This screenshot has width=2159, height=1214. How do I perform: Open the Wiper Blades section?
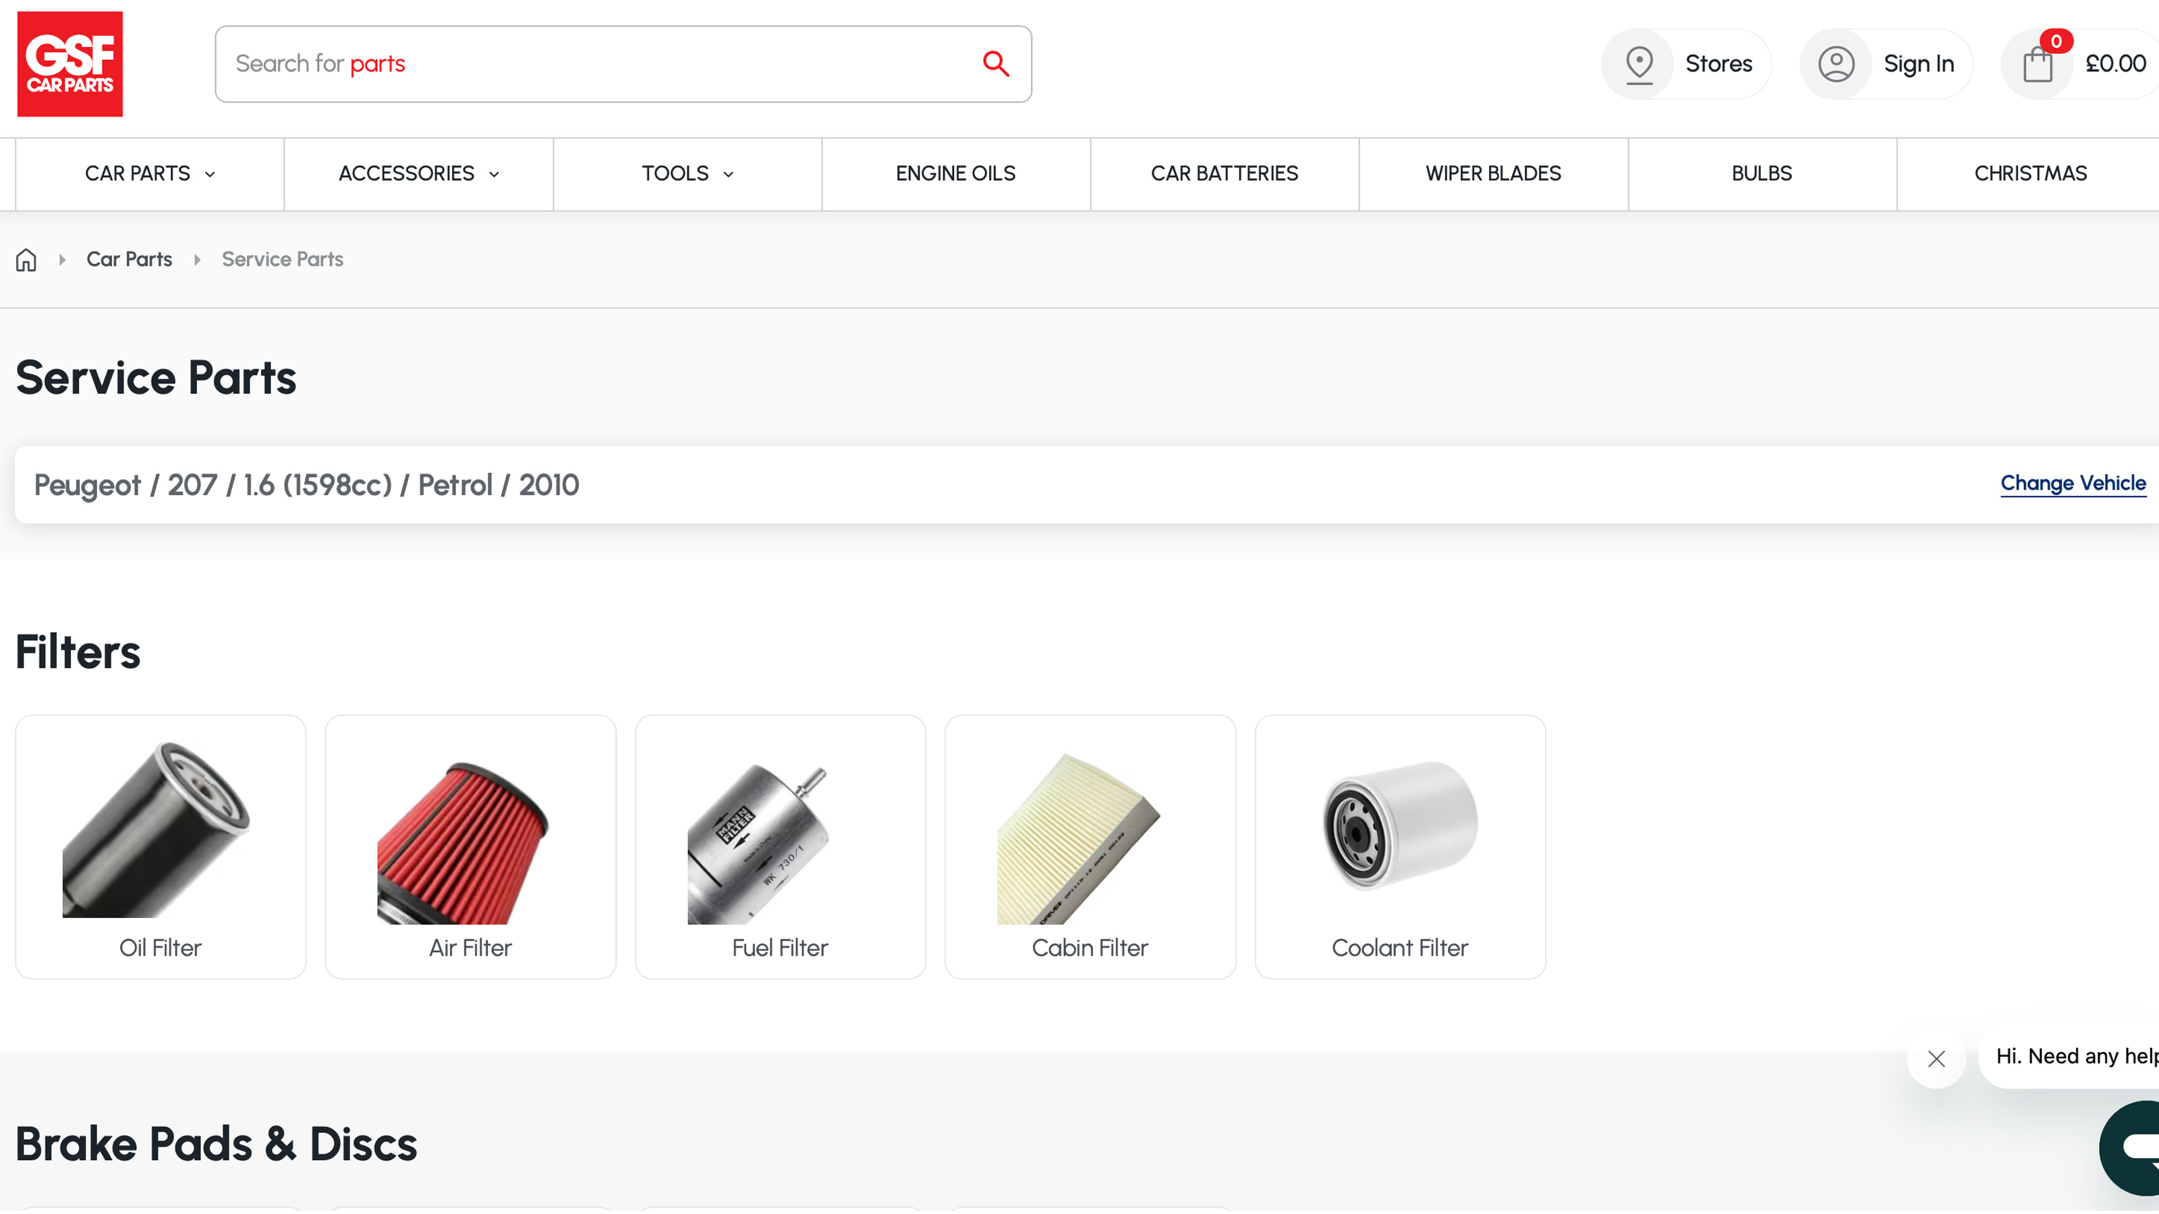click(x=1494, y=173)
